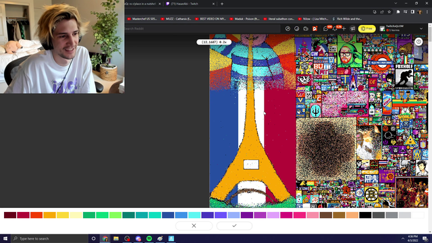Open Reddit happening-now video icon
Image resolution: width=432 pixels, height=243 pixels.
[306, 28]
